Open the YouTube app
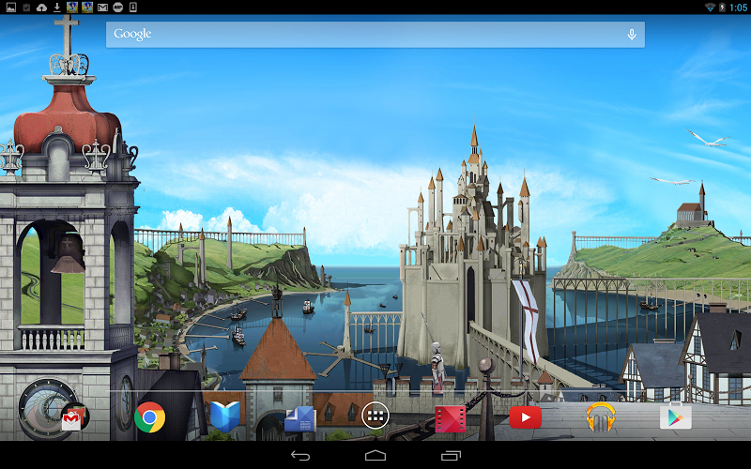751x469 pixels. point(526,417)
